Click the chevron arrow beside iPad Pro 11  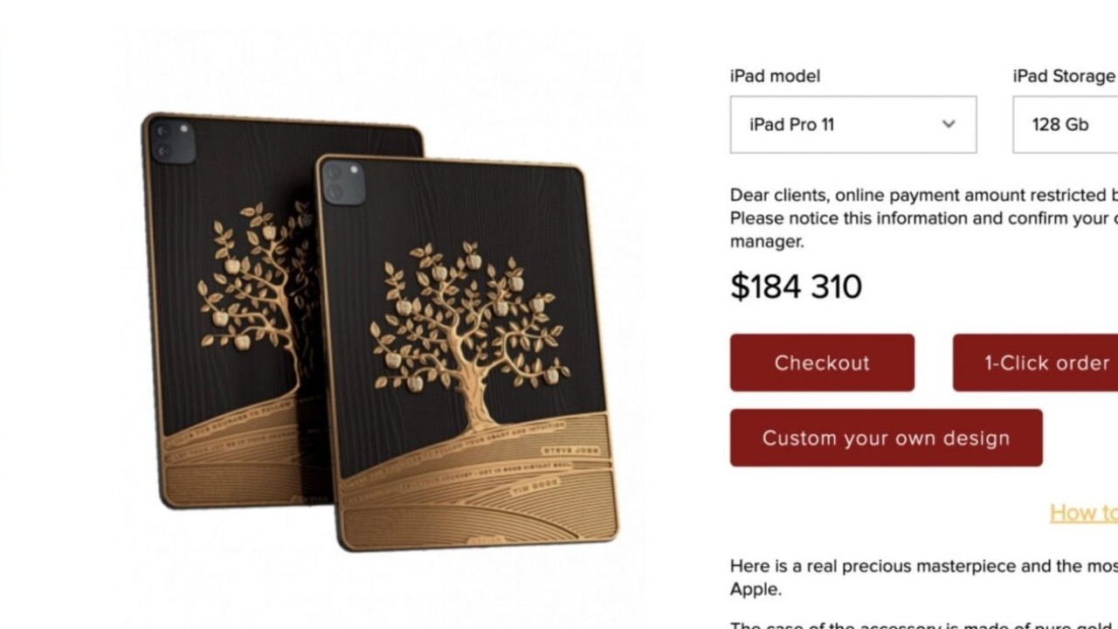[949, 124]
